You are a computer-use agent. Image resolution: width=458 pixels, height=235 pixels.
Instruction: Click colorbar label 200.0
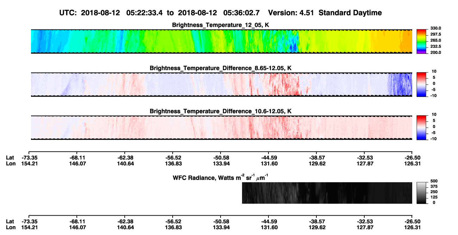click(x=435, y=52)
